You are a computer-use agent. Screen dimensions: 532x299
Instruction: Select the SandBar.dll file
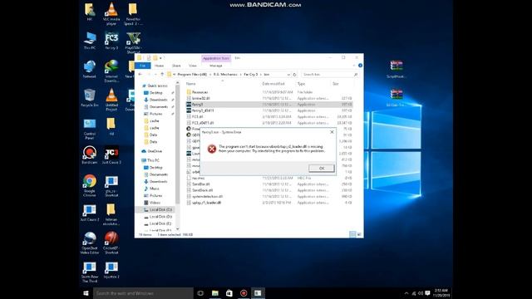point(201,184)
